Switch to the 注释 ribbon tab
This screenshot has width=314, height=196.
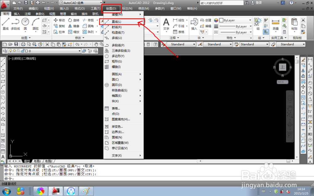(x=28, y=14)
